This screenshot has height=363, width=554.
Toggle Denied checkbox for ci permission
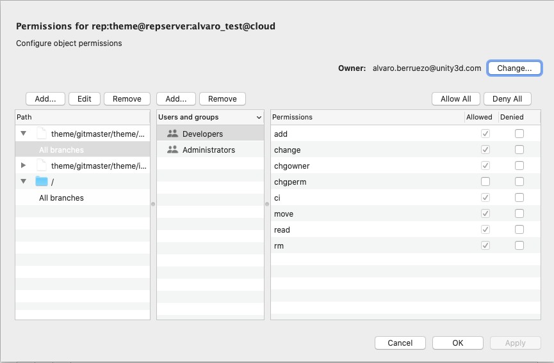[519, 197]
